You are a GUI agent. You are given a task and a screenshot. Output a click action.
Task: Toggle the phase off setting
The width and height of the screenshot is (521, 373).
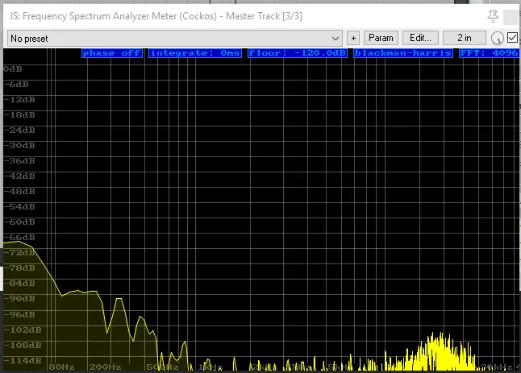pos(112,53)
